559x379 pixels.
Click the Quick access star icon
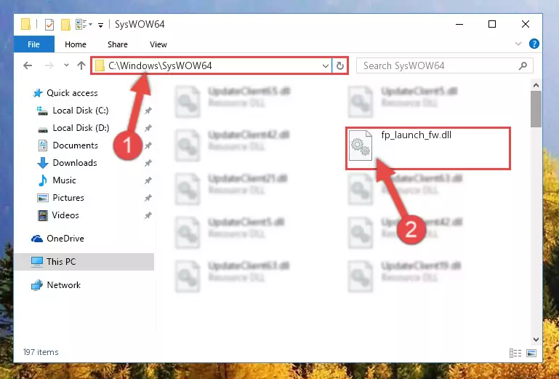[x=38, y=93]
